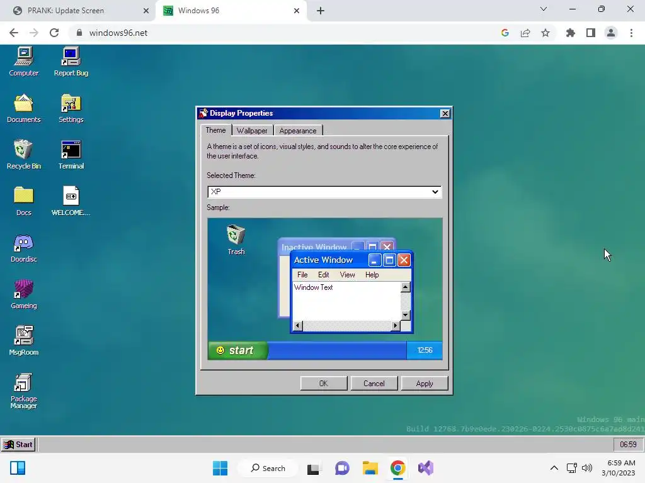Open the Chrome profile avatar

[611, 33]
